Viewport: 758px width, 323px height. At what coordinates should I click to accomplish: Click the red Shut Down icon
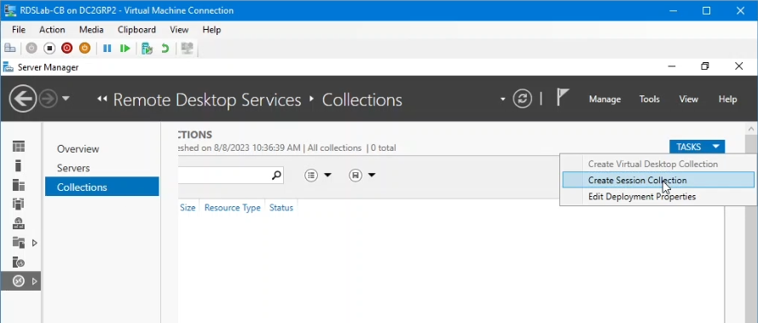click(x=67, y=49)
